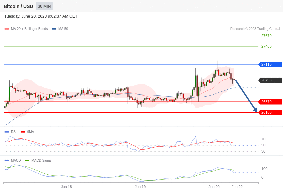The image size is (283, 192).
Task: Click the RSI blue legend swatch
Action: point(7,132)
